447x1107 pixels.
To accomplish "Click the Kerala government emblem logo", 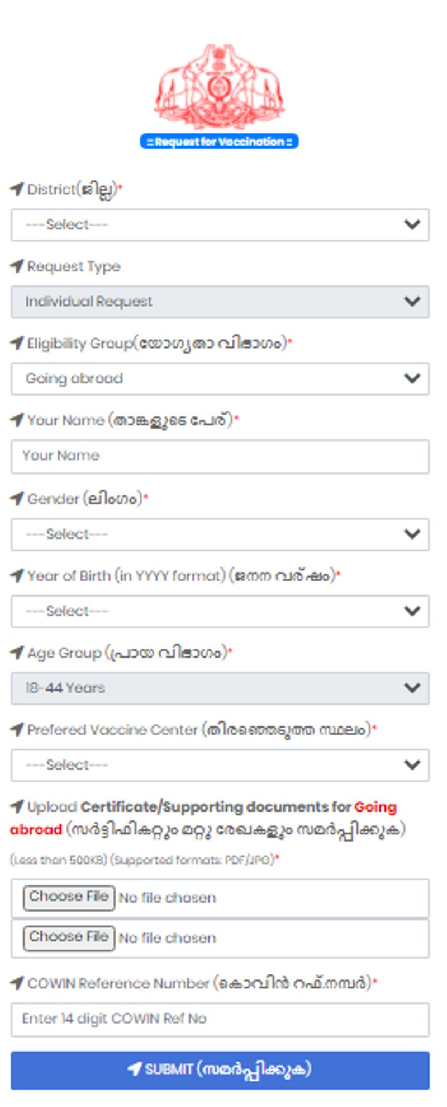I will point(220,87).
